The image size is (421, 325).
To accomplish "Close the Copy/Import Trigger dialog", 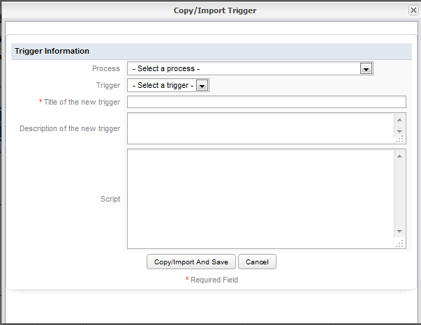I will 413,10.
